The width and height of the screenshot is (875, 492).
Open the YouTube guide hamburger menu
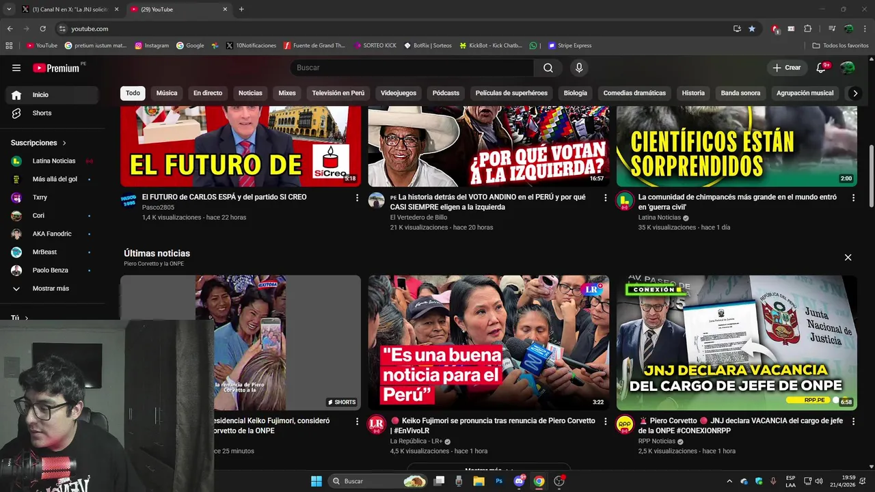(16, 68)
